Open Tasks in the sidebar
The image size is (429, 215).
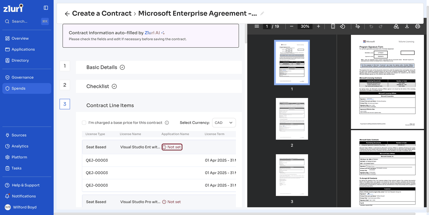(27, 168)
